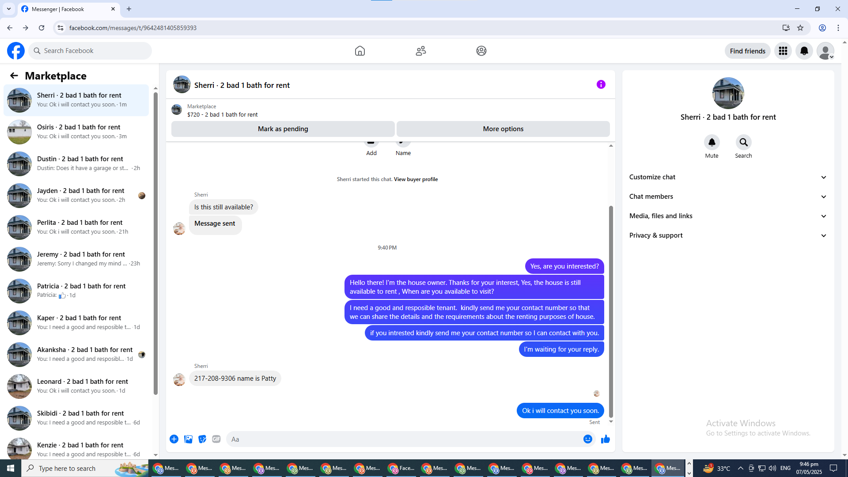The image size is (848, 477).
Task: Click the Search conversation magnifier icon
Action: [743, 142]
